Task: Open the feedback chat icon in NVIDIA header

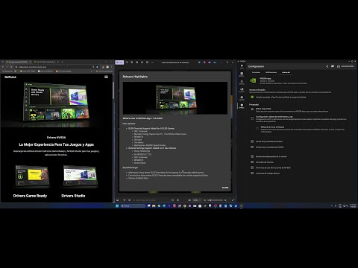Action: tap(333, 66)
